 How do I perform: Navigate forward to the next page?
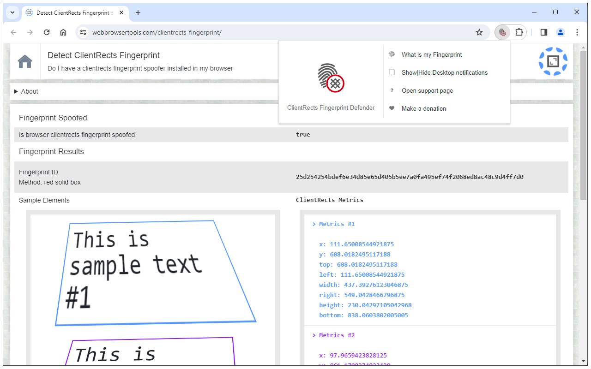tap(30, 32)
